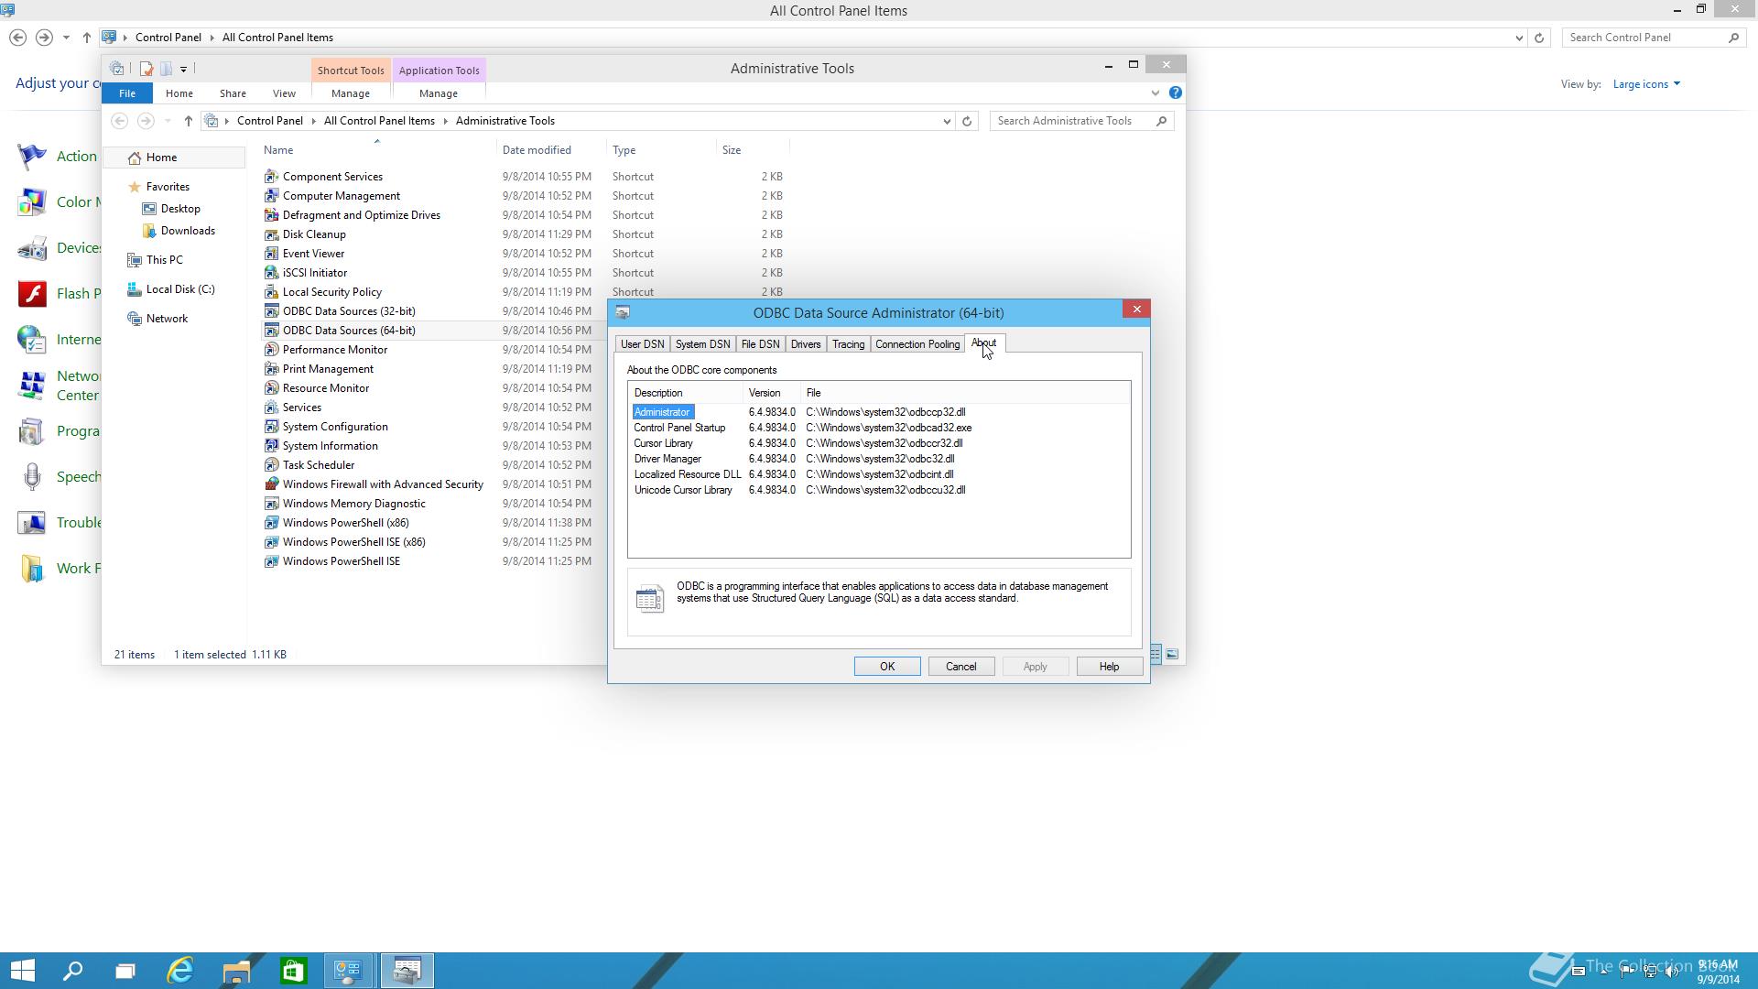Open the Connection Pooling tab
Viewport: 1758px width, 989px height.
pos(917,344)
